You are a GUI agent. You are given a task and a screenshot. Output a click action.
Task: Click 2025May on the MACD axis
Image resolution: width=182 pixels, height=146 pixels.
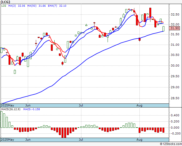pos(7,140)
